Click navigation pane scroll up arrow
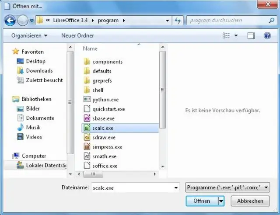The width and height of the screenshot is (280, 215). pyautogui.click(x=70, y=47)
